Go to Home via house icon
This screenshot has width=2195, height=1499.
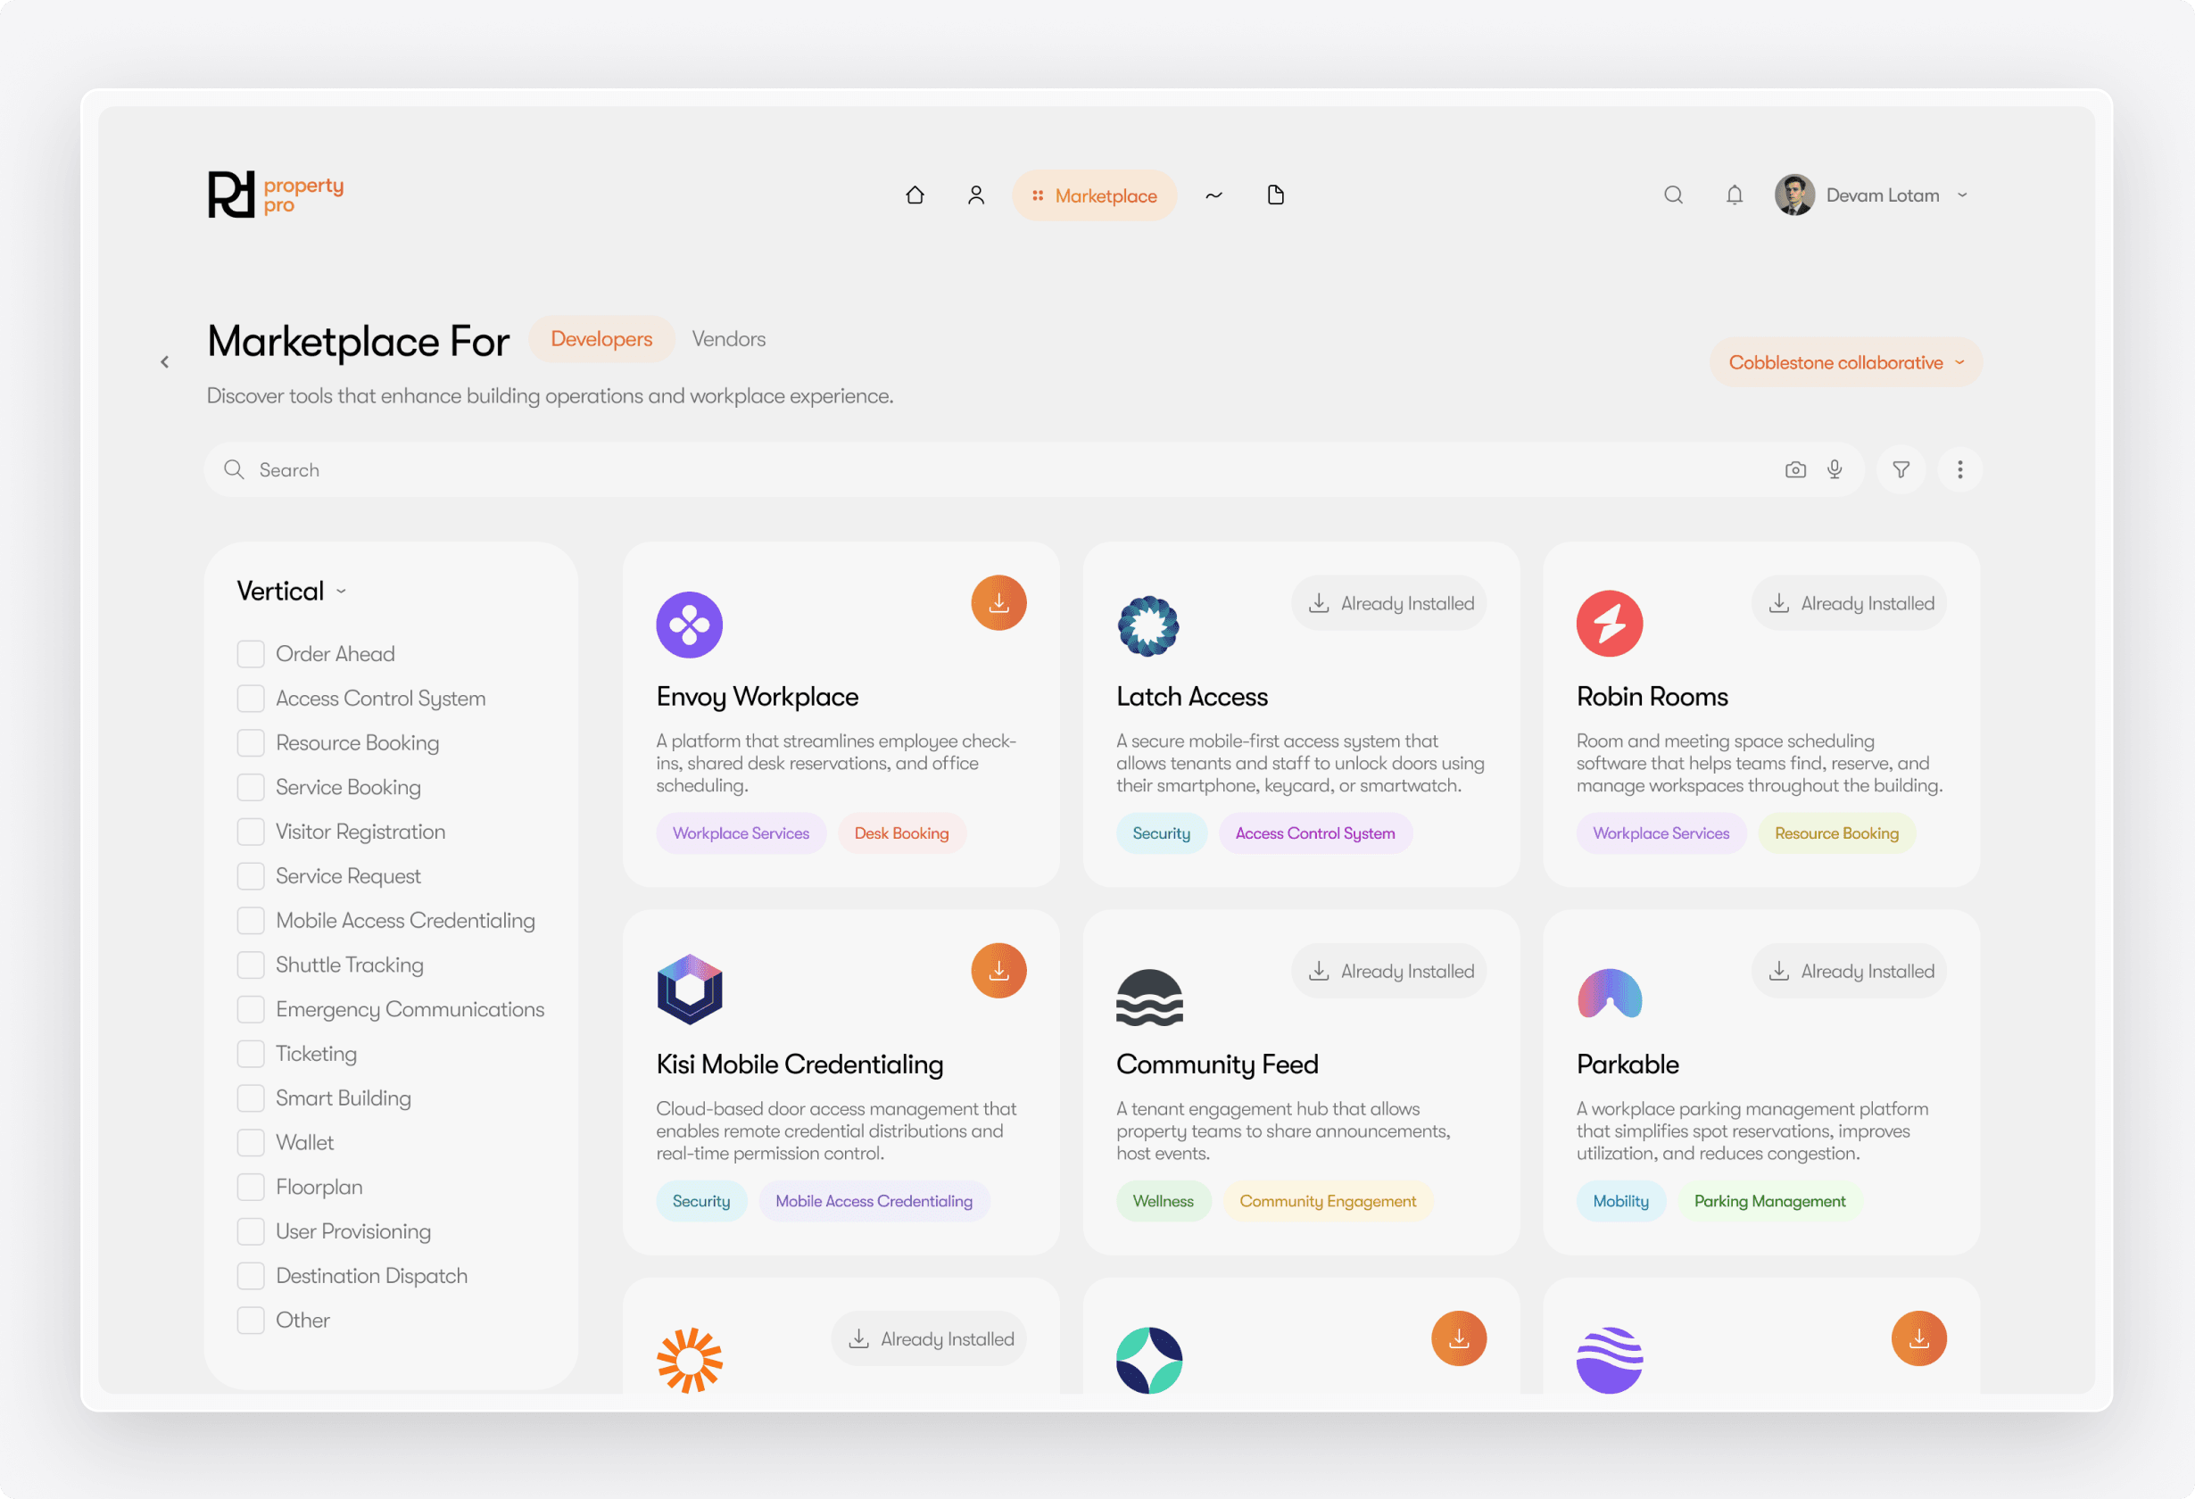pyautogui.click(x=915, y=195)
